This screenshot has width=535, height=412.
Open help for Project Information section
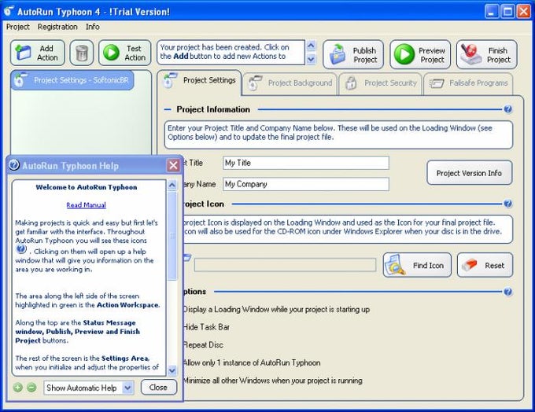click(x=507, y=109)
